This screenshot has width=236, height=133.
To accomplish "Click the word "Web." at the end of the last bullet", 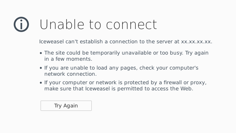I will pyautogui.click(x=187, y=89).
